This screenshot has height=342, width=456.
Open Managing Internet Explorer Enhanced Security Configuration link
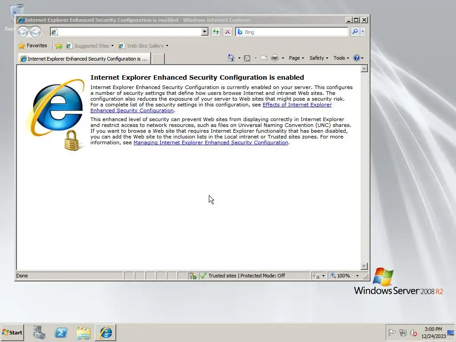211,142
